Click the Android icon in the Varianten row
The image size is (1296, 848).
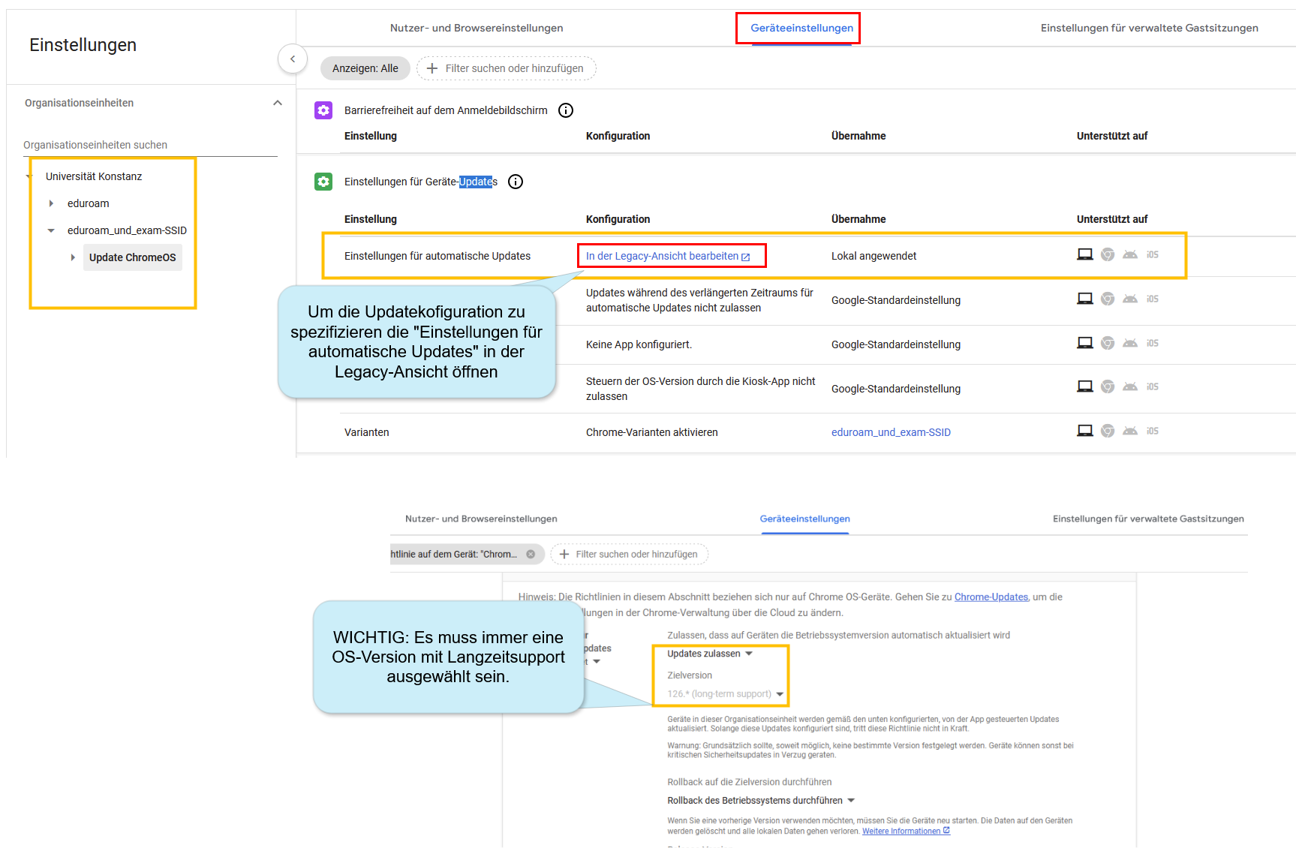pos(1130,431)
